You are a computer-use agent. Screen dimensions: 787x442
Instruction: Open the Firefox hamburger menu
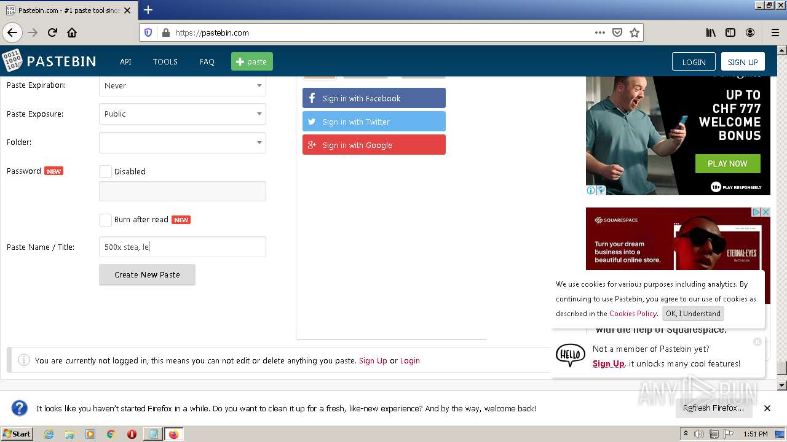click(x=775, y=33)
